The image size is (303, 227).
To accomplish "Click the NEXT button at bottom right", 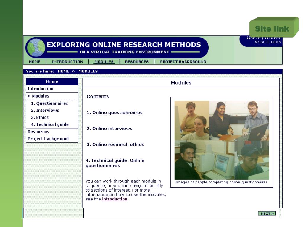I will point(267,213).
